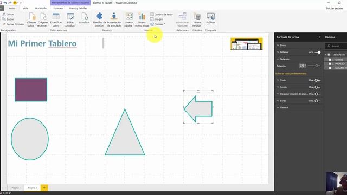Select the Página 2 tab
Image resolution: width=347 pixels, height=195 pixels.
[x=33, y=188]
